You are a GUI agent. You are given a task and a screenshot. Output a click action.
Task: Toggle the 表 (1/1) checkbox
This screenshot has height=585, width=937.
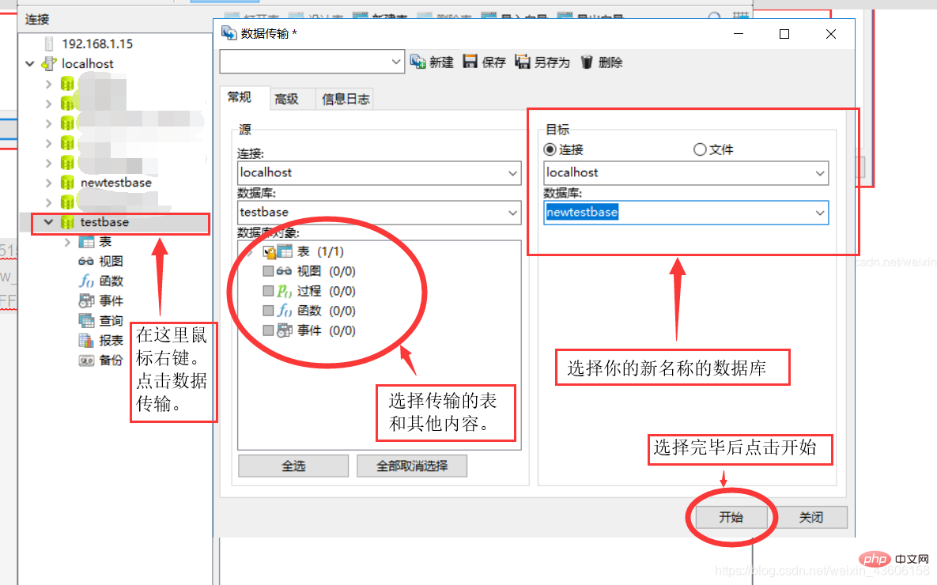268,252
